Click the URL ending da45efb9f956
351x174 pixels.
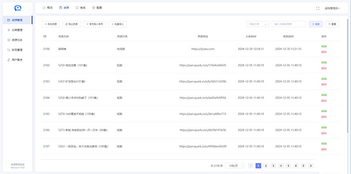[x=203, y=98]
